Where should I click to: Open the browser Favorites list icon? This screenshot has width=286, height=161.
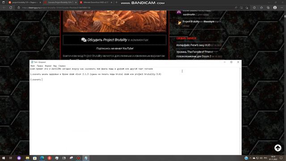(261, 8)
